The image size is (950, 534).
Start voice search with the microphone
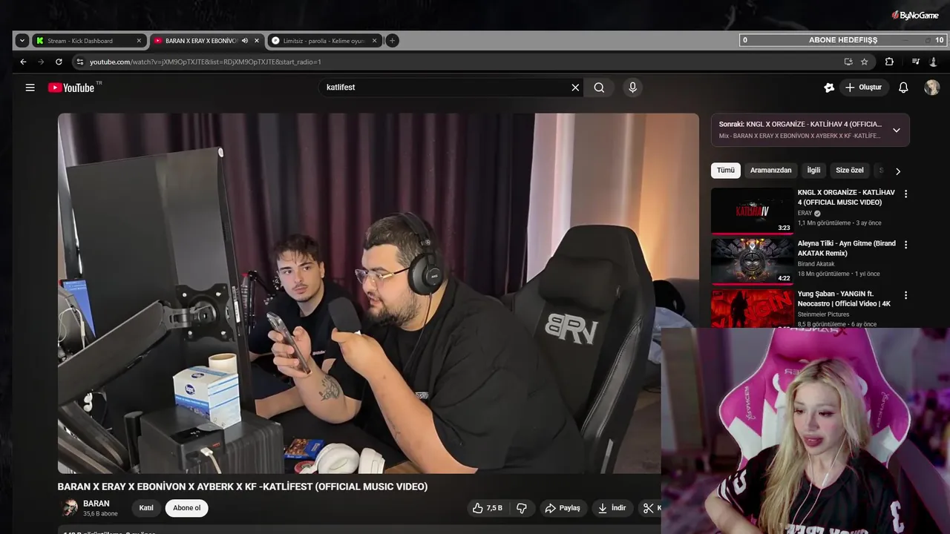tap(632, 88)
